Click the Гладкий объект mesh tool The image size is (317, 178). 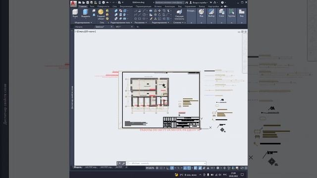point(101,14)
